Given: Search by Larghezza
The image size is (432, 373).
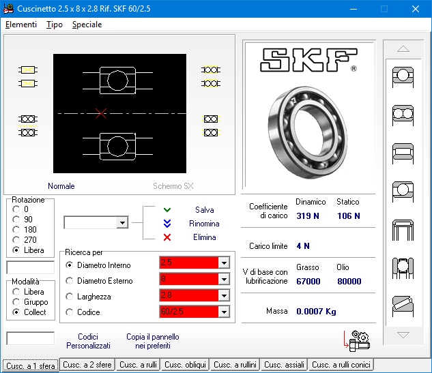Looking at the screenshot, I should coord(88,297).
